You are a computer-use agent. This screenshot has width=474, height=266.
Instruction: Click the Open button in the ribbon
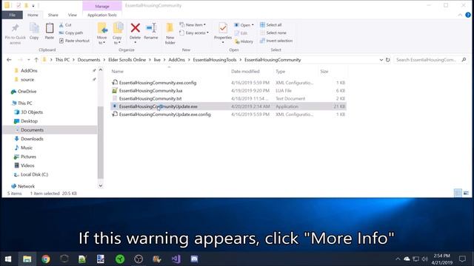tap(244, 25)
